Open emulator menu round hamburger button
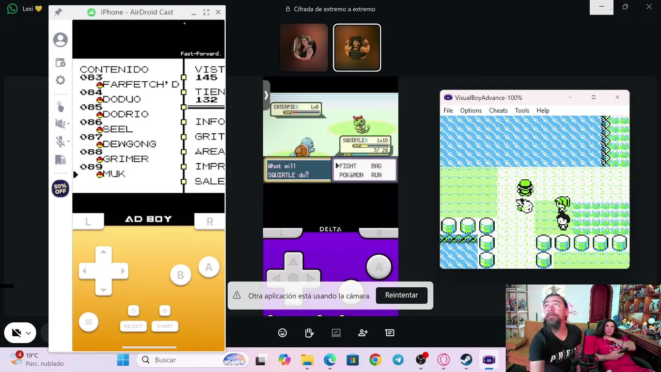Image resolution: width=661 pixels, height=372 pixels. 88,322
